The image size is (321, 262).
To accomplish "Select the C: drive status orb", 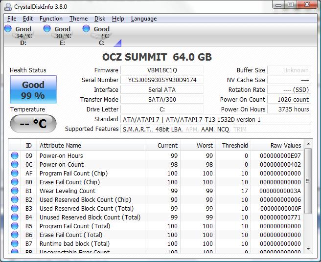I will pos(86,28).
